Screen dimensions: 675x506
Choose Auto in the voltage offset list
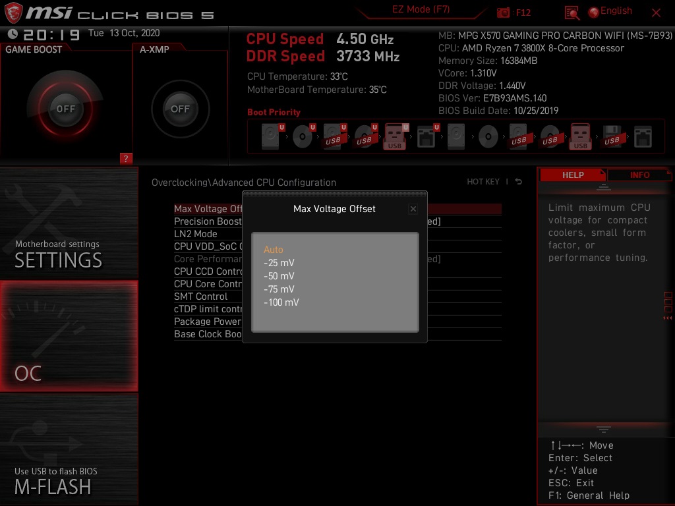[x=274, y=250]
